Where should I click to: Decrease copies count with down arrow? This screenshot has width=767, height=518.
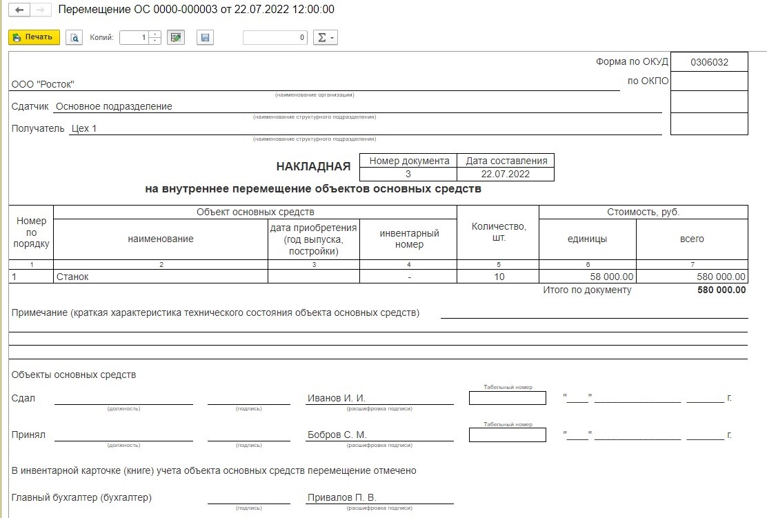coord(155,41)
